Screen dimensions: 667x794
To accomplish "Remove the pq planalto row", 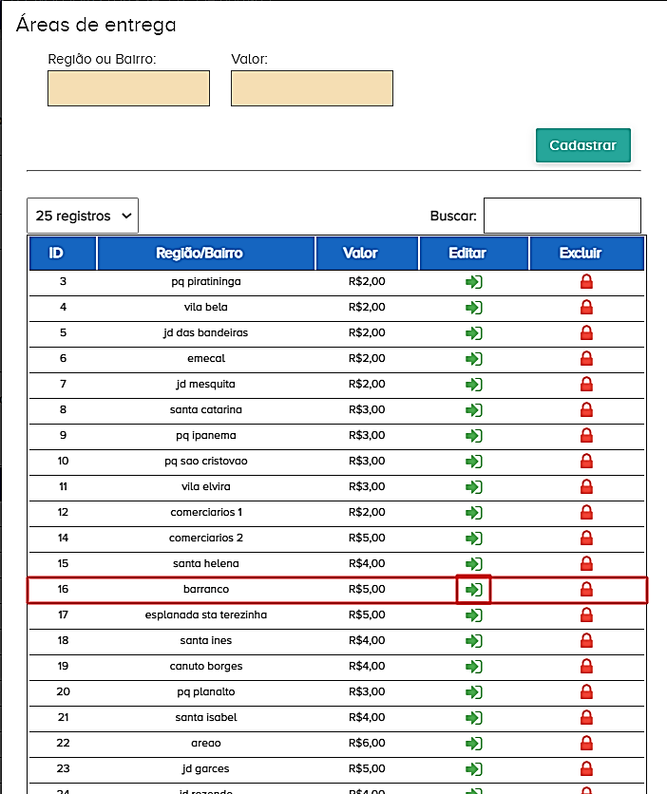I will point(586,692).
